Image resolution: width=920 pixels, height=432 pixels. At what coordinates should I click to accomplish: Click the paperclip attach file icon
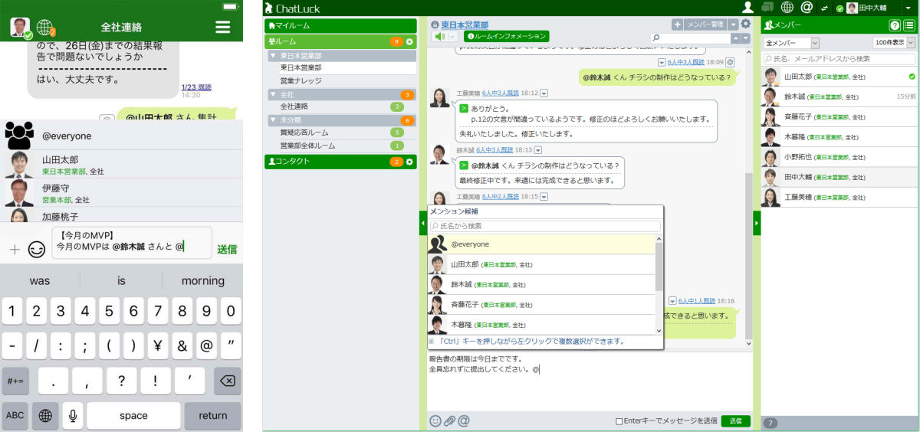(449, 421)
